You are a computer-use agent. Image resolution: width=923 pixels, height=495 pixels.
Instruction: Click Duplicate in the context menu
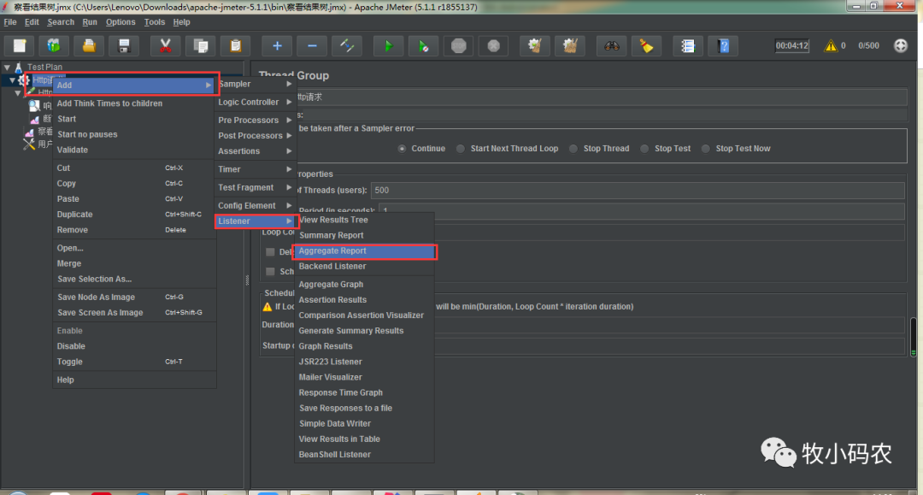click(x=134, y=215)
